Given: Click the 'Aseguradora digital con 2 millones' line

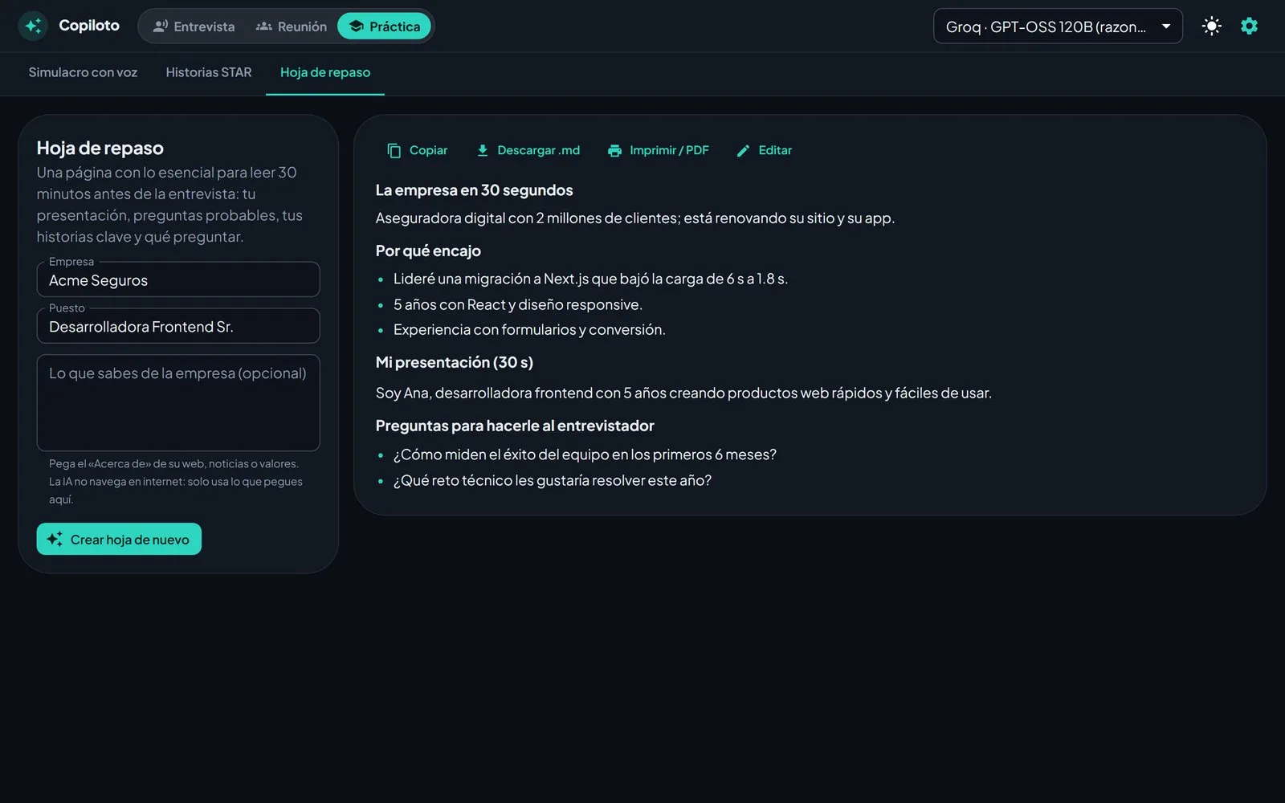Looking at the screenshot, I should click(x=634, y=218).
